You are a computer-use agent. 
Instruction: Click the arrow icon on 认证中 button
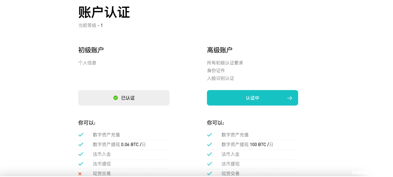pos(289,98)
